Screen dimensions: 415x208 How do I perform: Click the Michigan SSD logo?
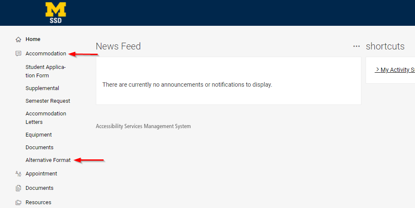point(56,13)
